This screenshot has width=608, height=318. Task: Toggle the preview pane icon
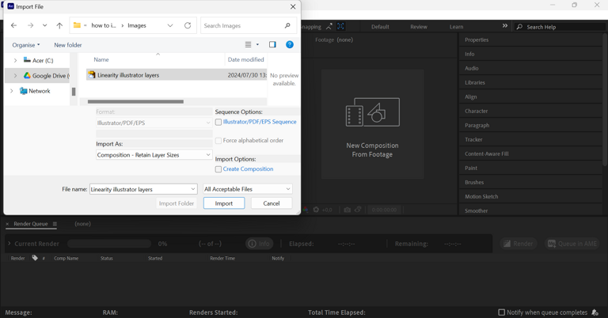click(x=272, y=44)
